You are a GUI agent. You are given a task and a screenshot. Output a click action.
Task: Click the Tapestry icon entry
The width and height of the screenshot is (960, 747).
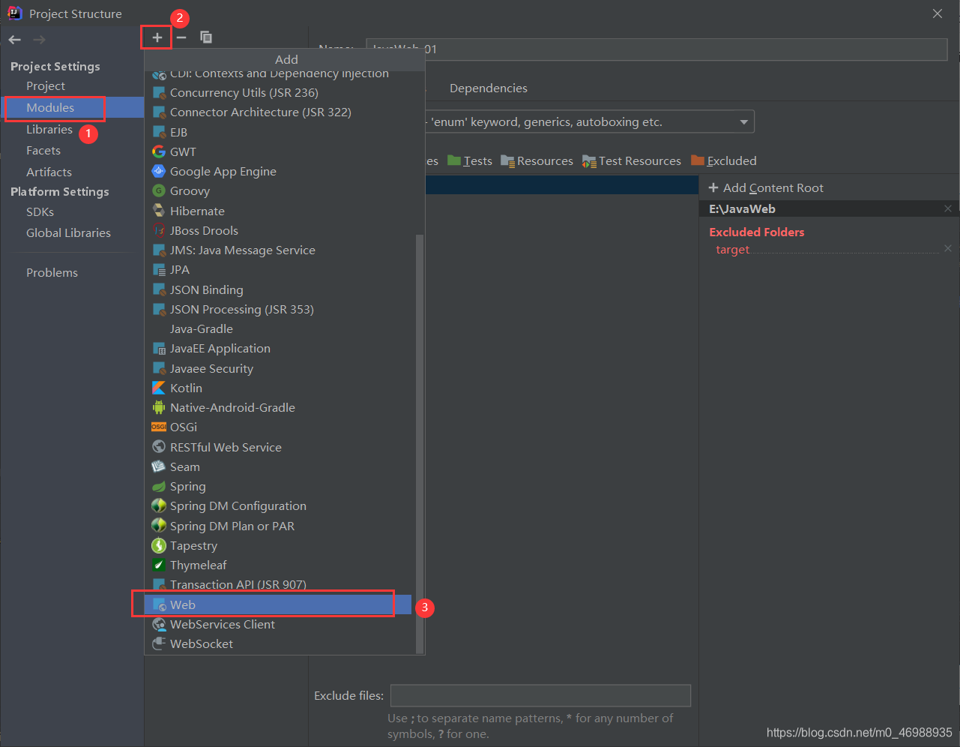point(159,545)
